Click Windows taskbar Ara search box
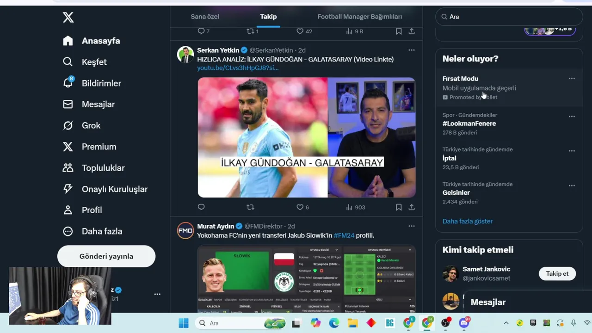This screenshot has height=333, width=592. [x=241, y=323]
